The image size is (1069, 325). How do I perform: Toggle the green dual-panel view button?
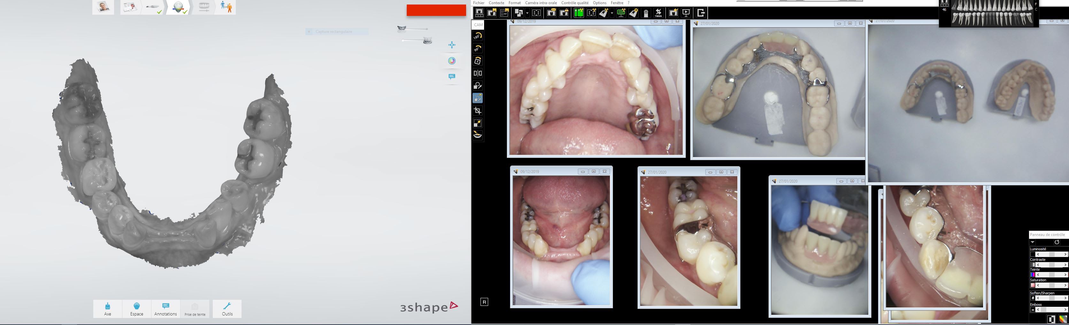coord(579,13)
